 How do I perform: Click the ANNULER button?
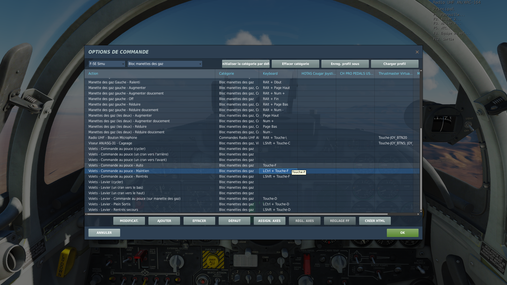coord(104,233)
